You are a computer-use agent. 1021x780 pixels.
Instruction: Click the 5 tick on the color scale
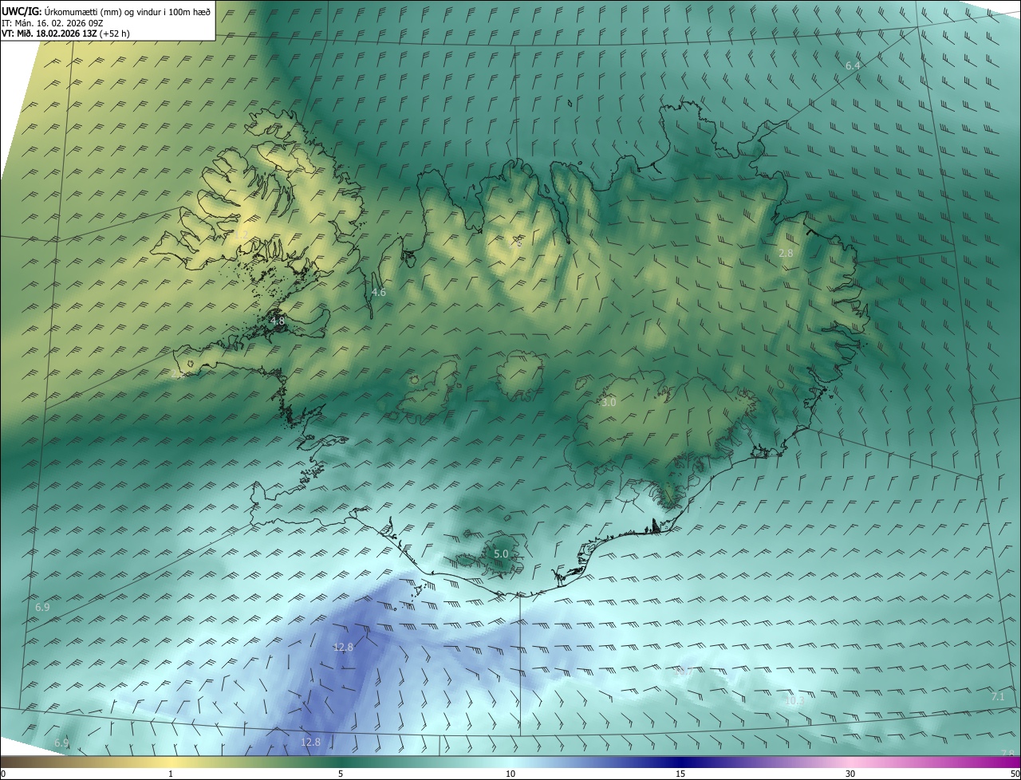tap(341, 774)
